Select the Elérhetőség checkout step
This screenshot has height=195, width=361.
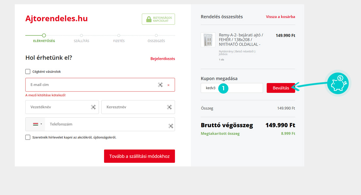pos(44,38)
